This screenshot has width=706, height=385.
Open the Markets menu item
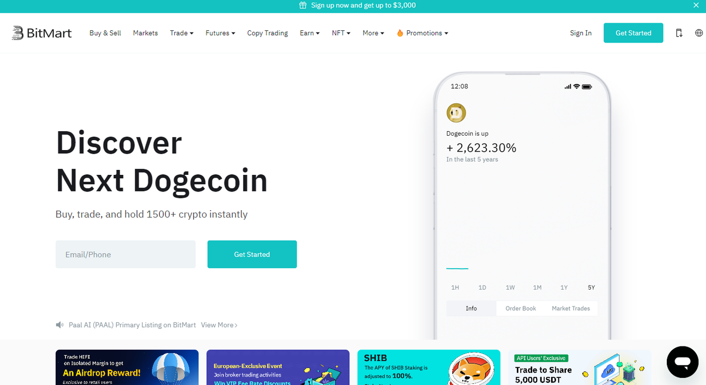pos(145,33)
